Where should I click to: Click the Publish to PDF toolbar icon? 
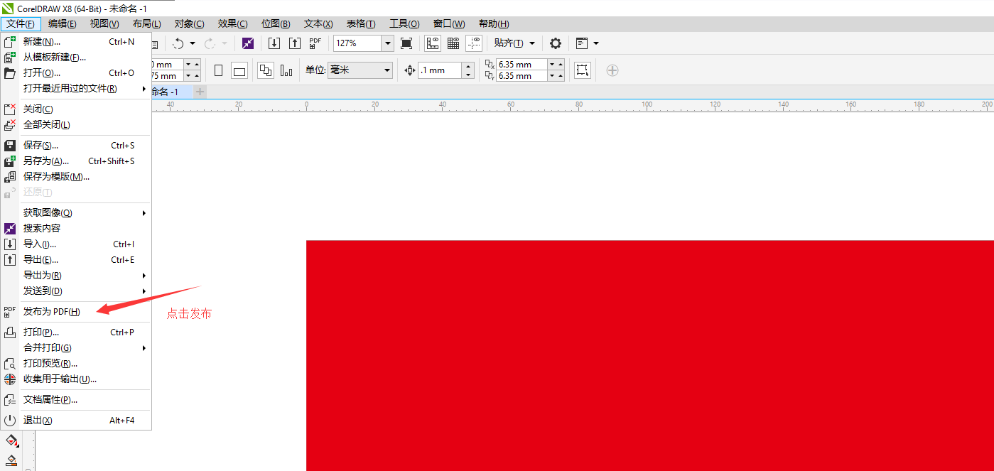coord(315,43)
